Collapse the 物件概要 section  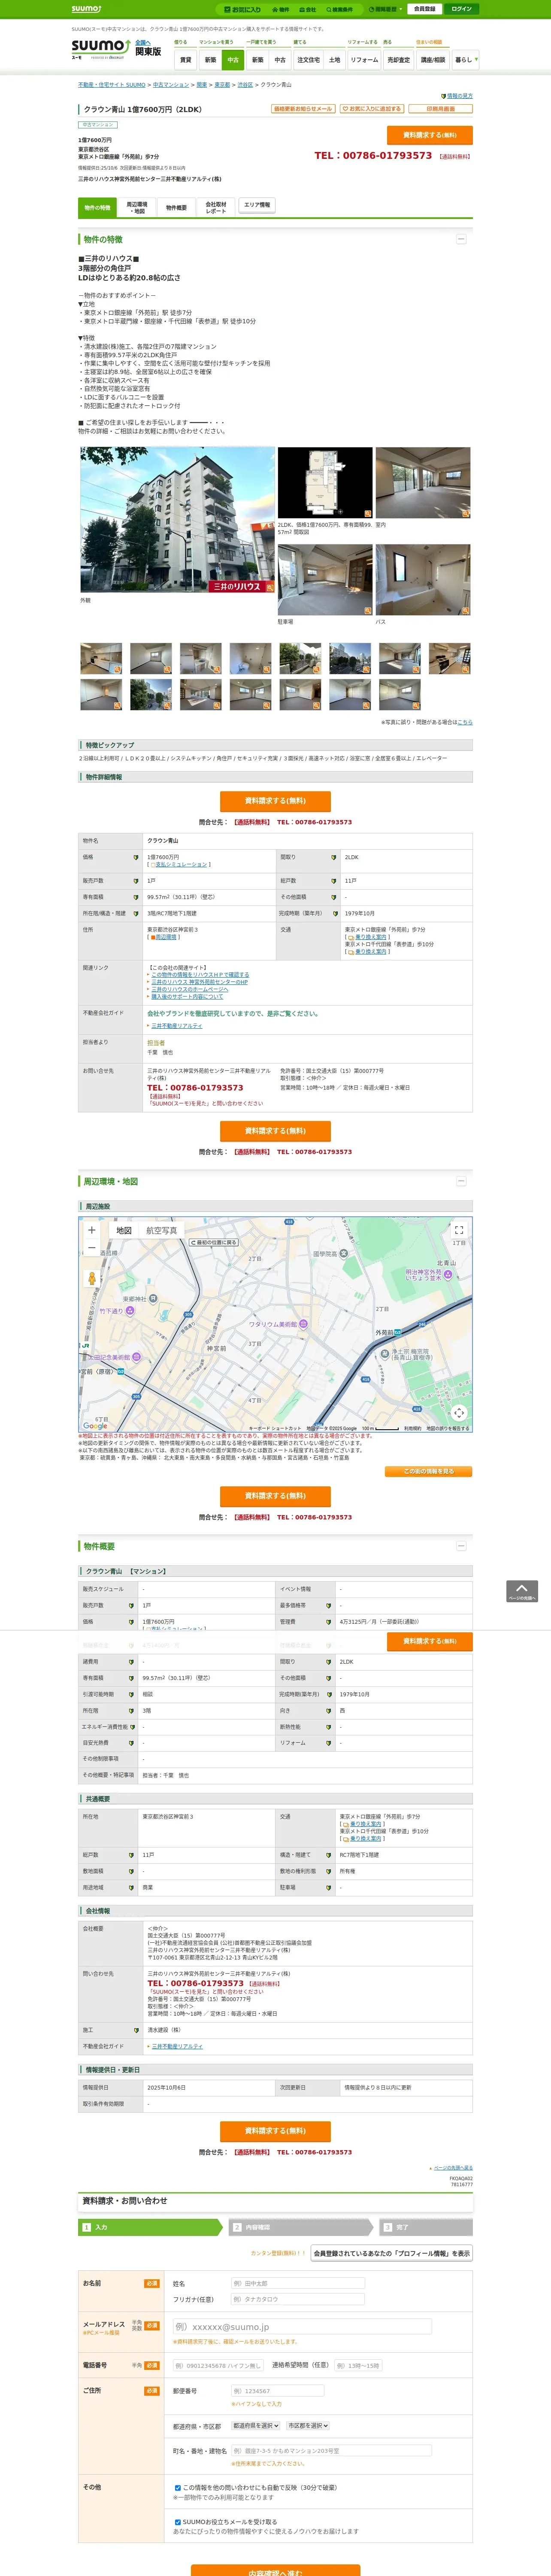coord(461,1546)
